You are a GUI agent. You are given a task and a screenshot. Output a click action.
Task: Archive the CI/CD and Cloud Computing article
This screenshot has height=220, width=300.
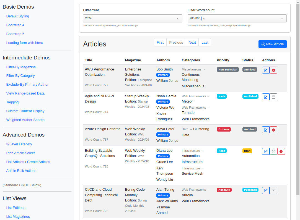[x=273, y=190]
